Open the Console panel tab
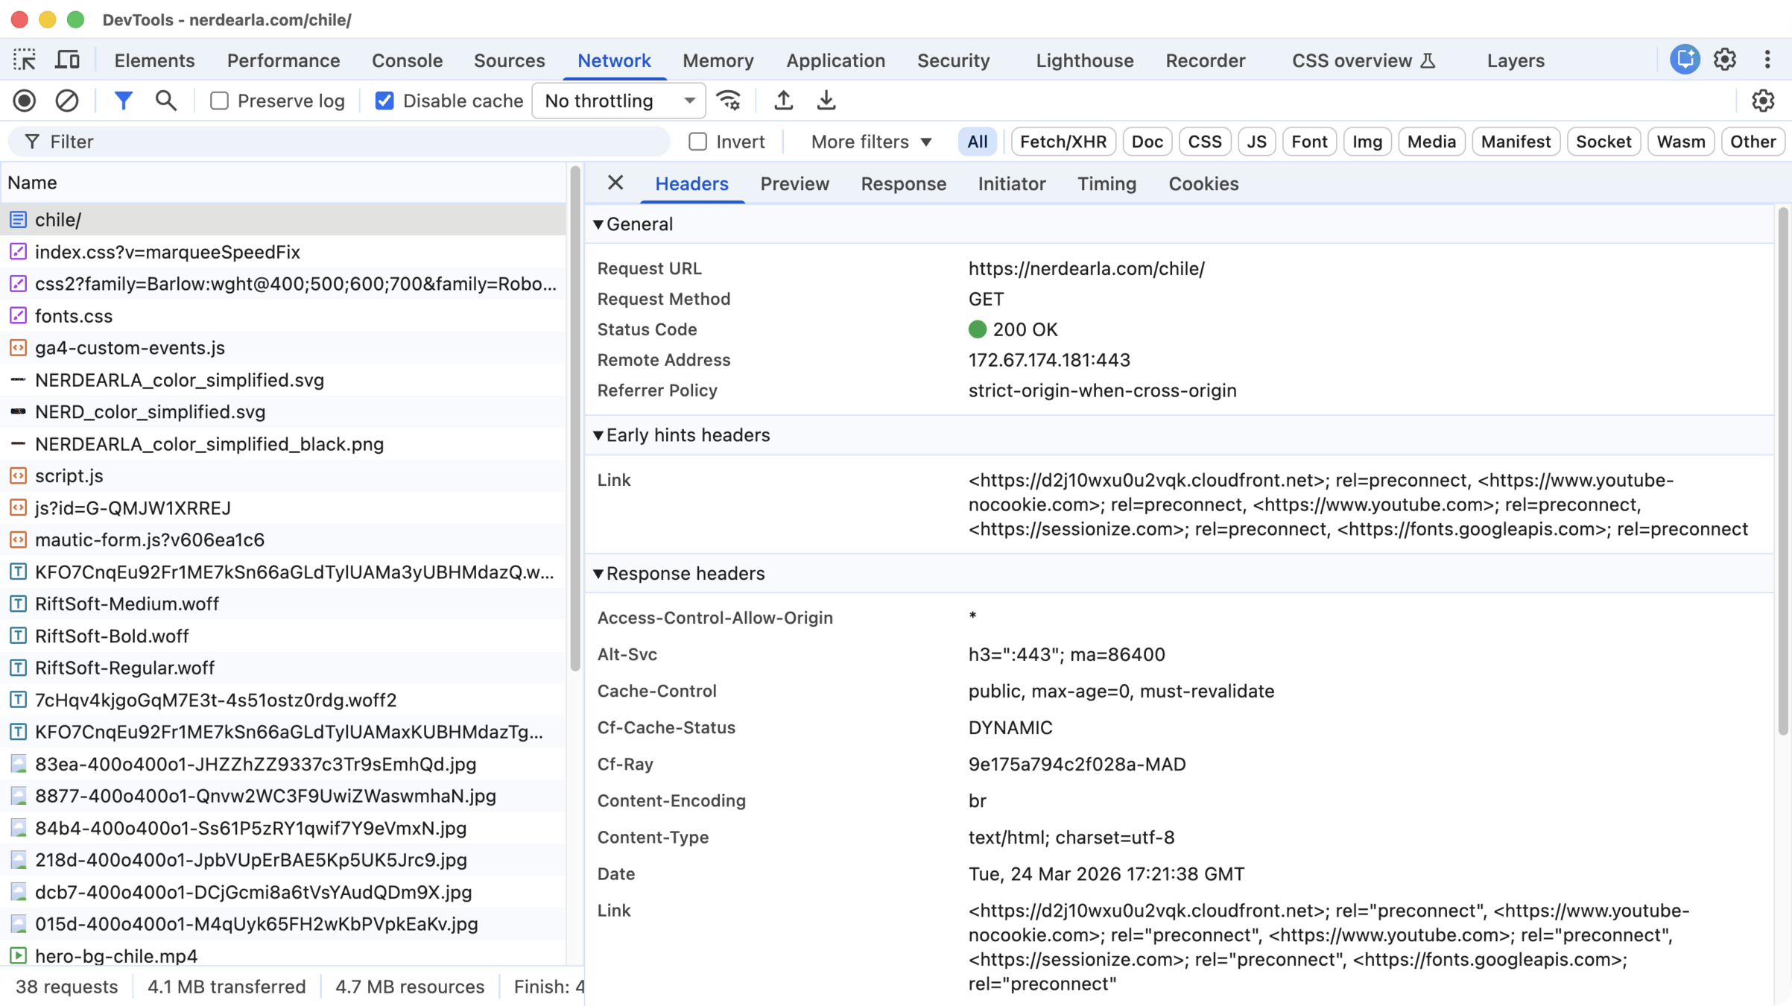The height and width of the screenshot is (1006, 1792). (407, 60)
